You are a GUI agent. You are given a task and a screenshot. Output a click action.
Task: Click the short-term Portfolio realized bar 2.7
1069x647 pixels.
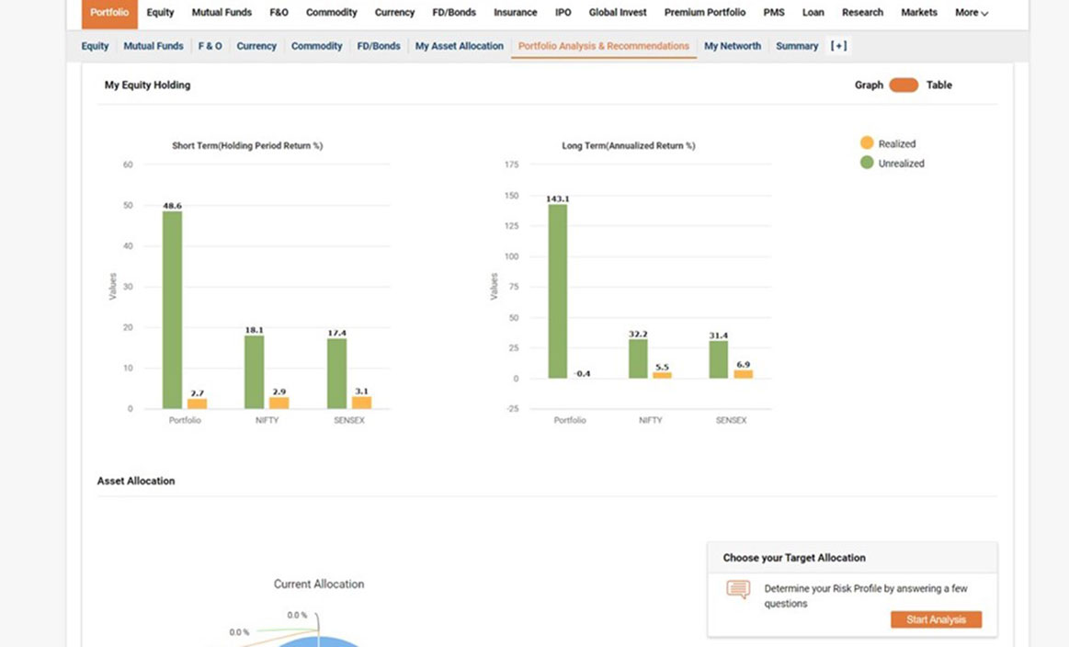(x=197, y=403)
